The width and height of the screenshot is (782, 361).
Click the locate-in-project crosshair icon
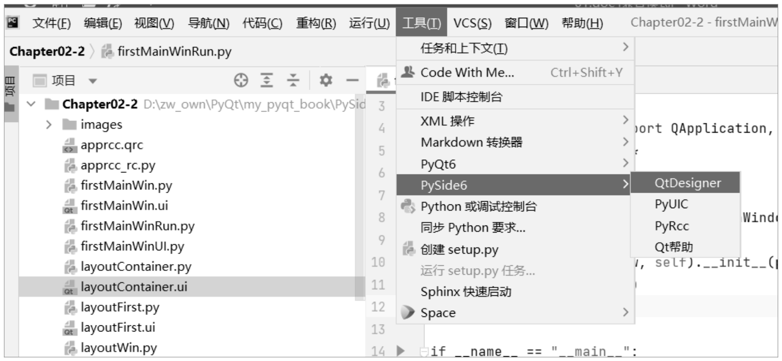tap(241, 81)
